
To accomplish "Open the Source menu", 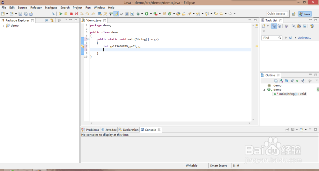I will click(x=22, y=8).
